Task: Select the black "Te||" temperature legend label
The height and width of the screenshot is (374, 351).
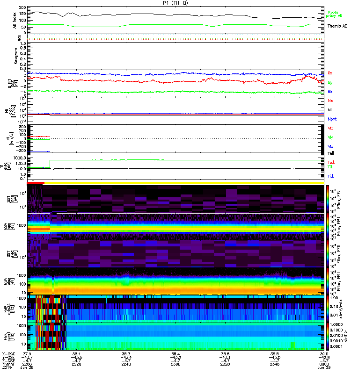Action: coord(330,153)
